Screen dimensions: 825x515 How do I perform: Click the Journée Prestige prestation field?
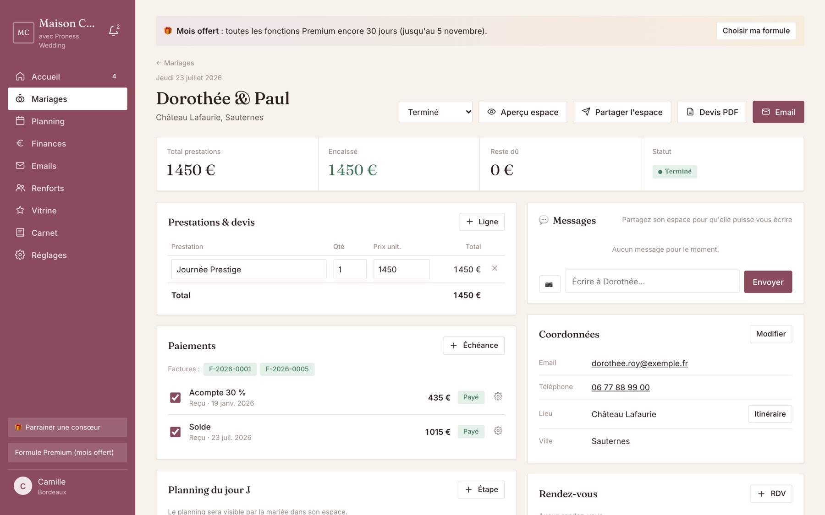(249, 269)
